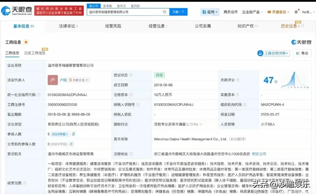Image resolution: width=316 pixels, height=194 pixels.
Task: Select the credit code 91330303MA2CPUNN4J under 统一社会信用代码
Action: [x=67, y=95]
